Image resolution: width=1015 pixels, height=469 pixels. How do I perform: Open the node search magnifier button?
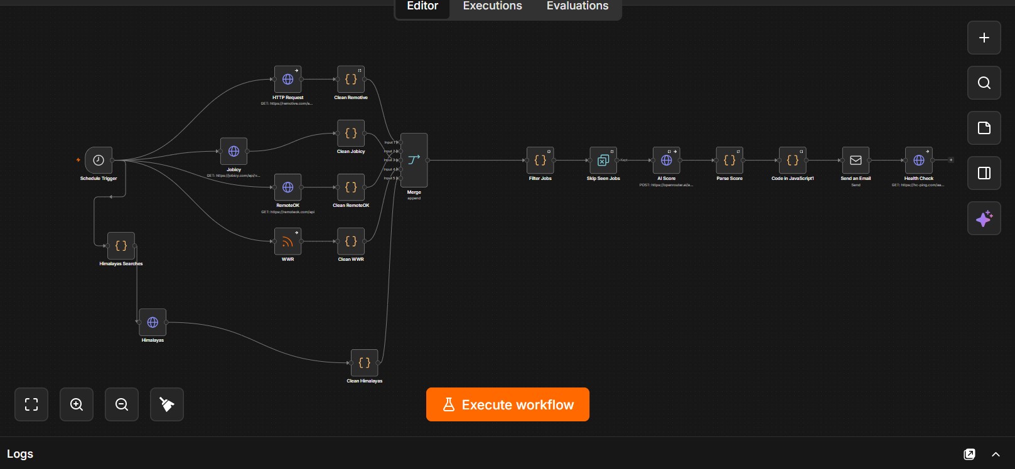pos(984,83)
